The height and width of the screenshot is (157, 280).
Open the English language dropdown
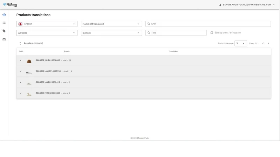coord(47,24)
